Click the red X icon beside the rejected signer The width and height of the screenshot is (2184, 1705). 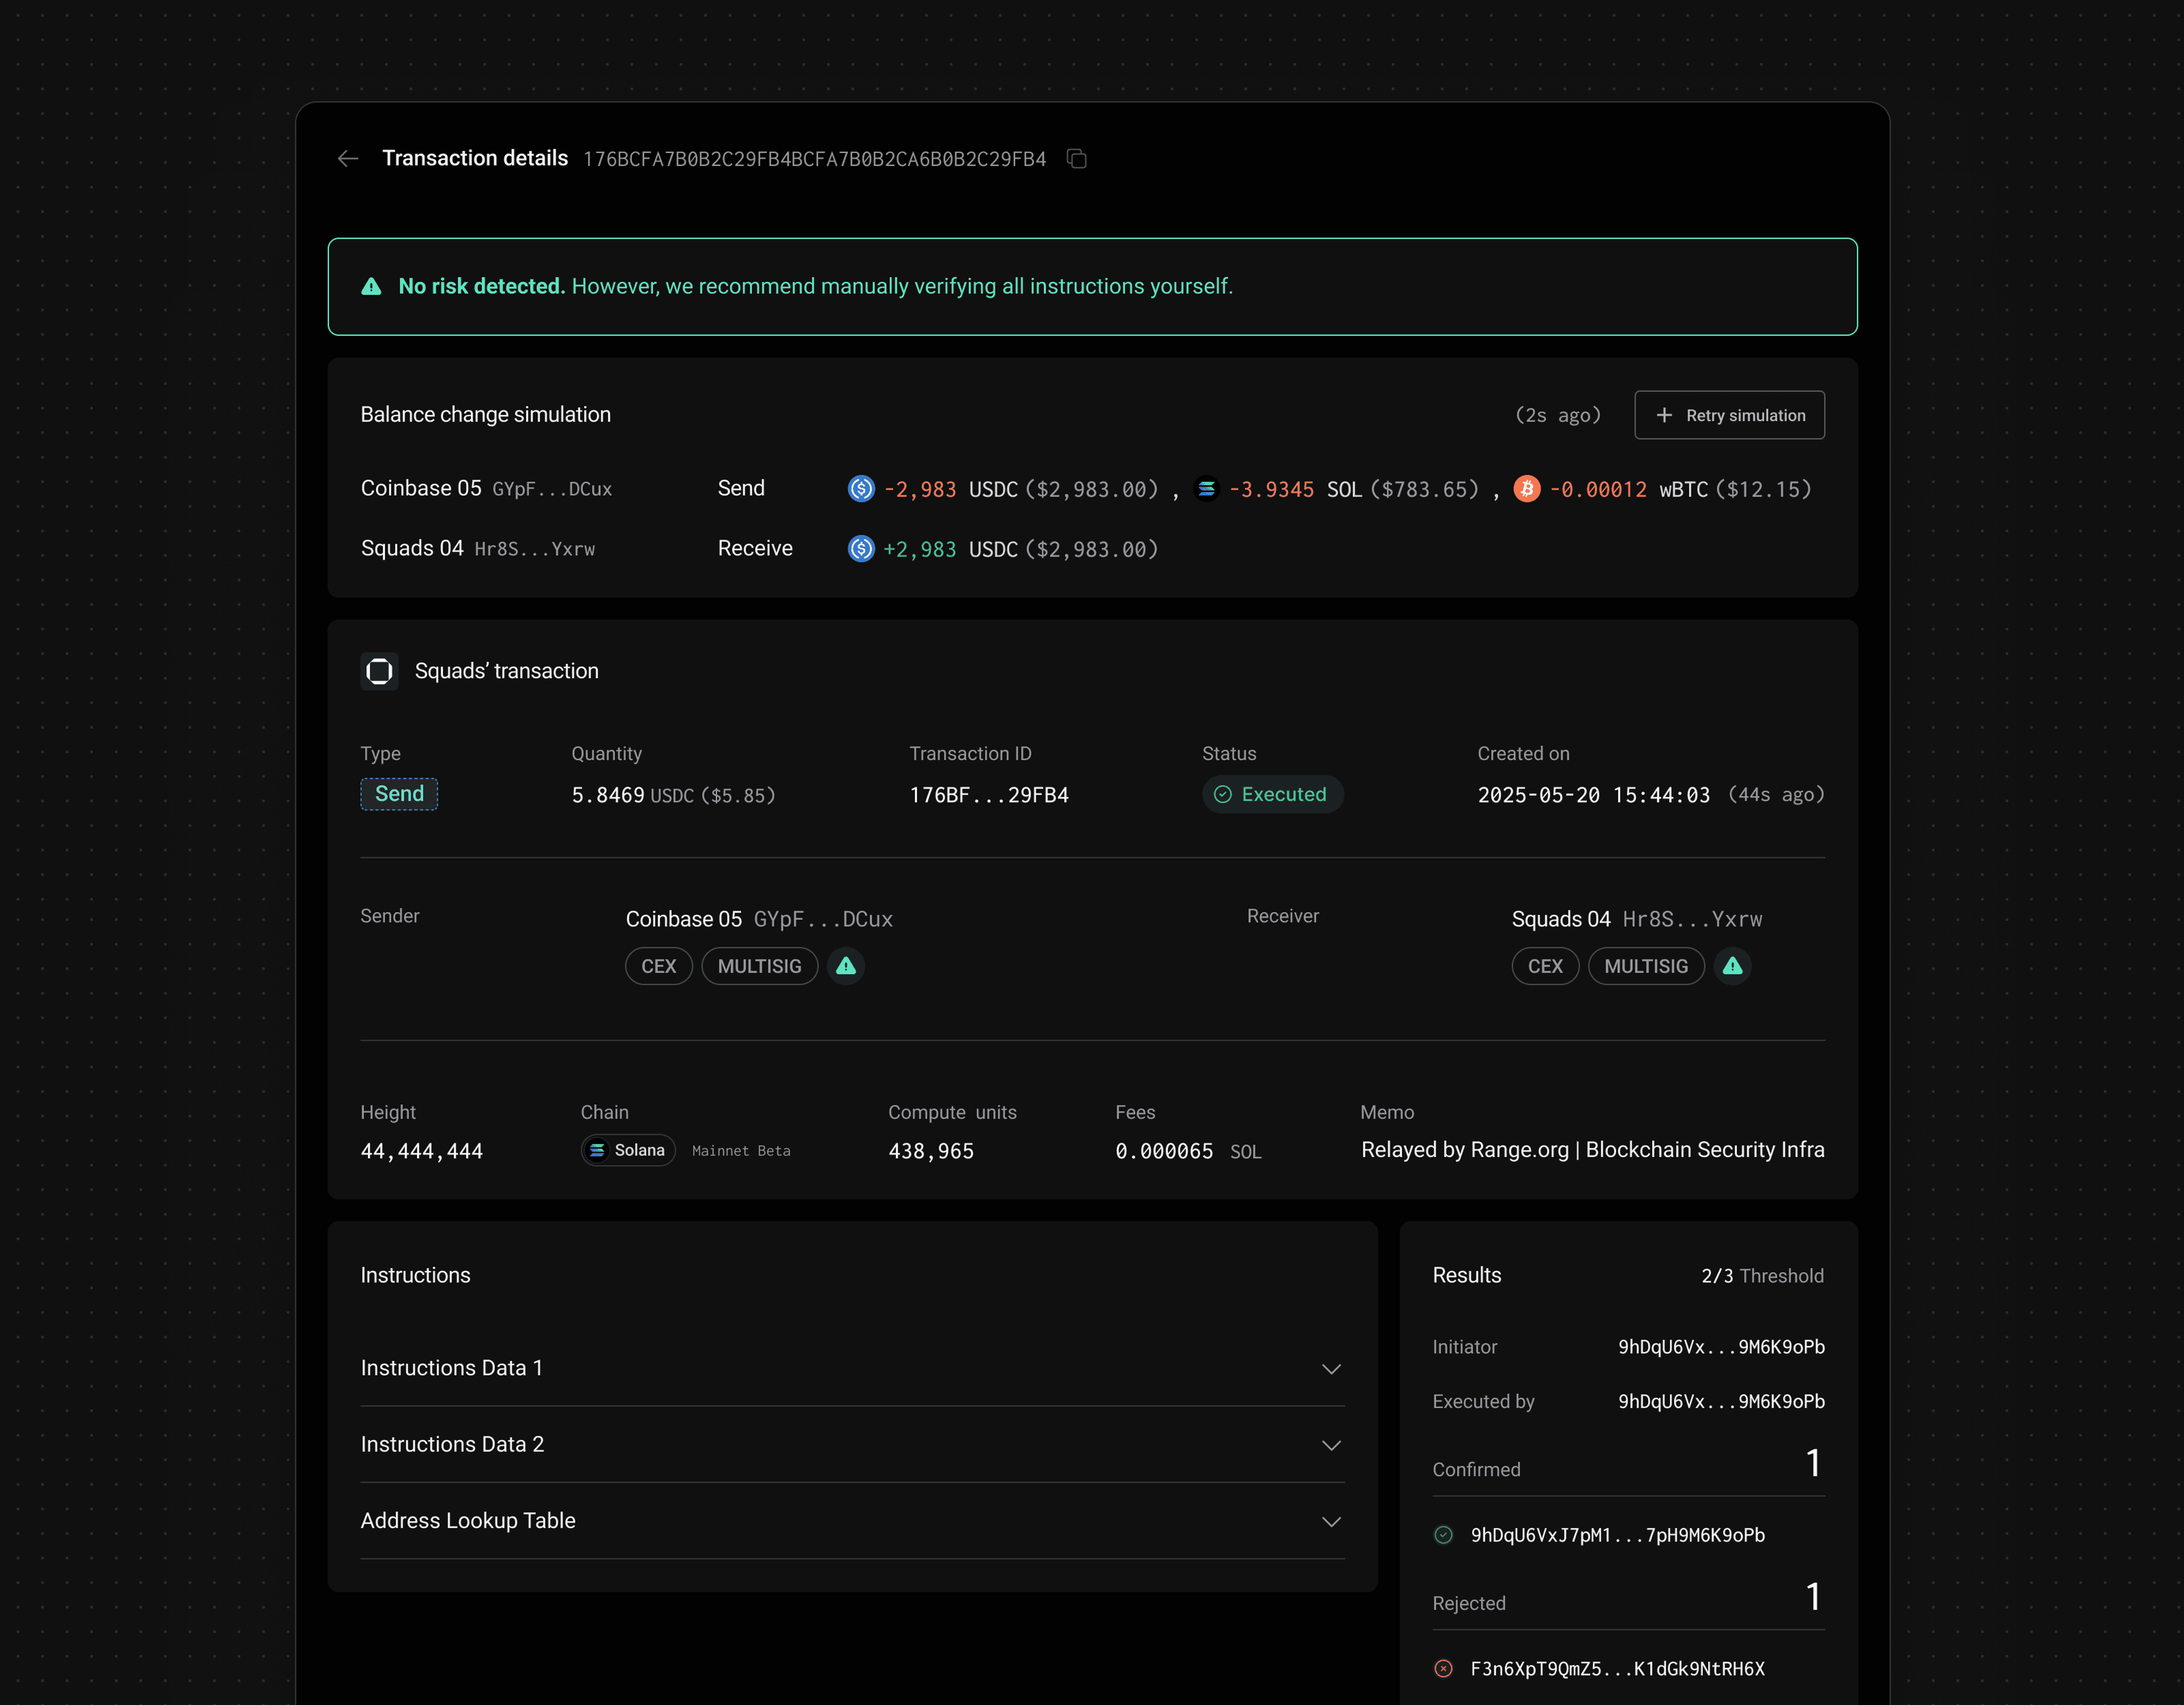click(1443, 1668)
